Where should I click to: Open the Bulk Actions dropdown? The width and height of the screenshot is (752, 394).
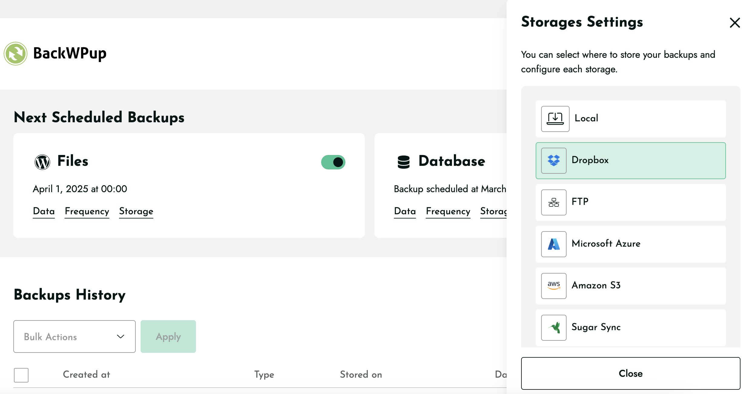tap(75, 337)
